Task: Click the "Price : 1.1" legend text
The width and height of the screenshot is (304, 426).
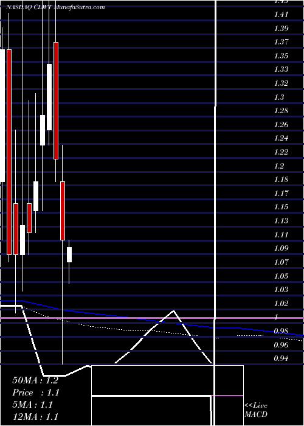Action: [36, 393]
